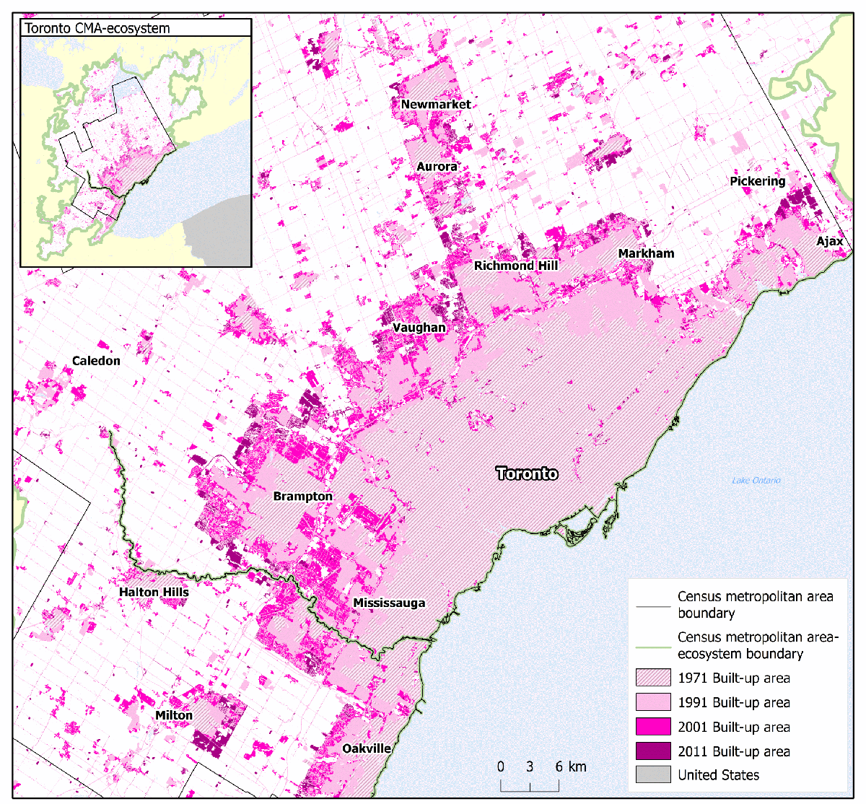Click the Toronto city label

pyautogui.click(x=528, y=473)
